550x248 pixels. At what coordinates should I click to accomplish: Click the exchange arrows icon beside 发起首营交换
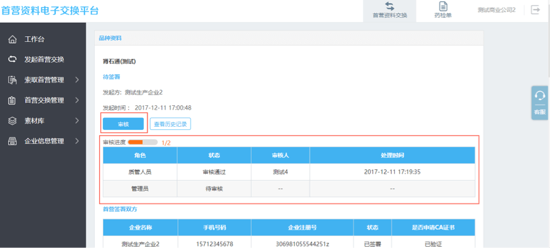(x=12, y=60)
